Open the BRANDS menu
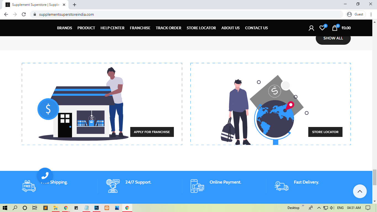Viewport: 377px width, 212px height. [65, 28]
